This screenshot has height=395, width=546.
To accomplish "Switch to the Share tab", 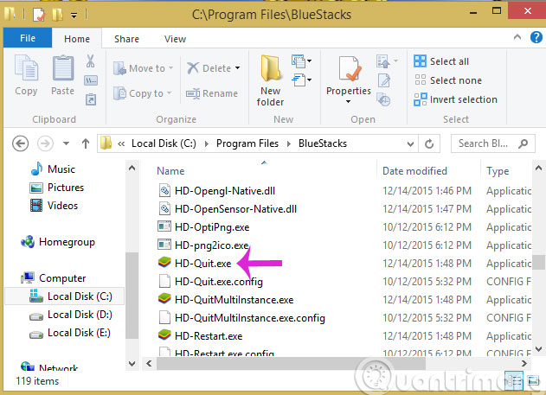I will (126, 39).
